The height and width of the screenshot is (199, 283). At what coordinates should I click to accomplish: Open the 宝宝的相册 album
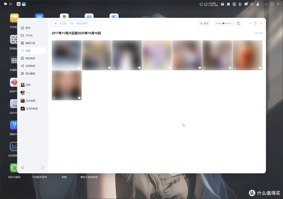pos(32,109)
